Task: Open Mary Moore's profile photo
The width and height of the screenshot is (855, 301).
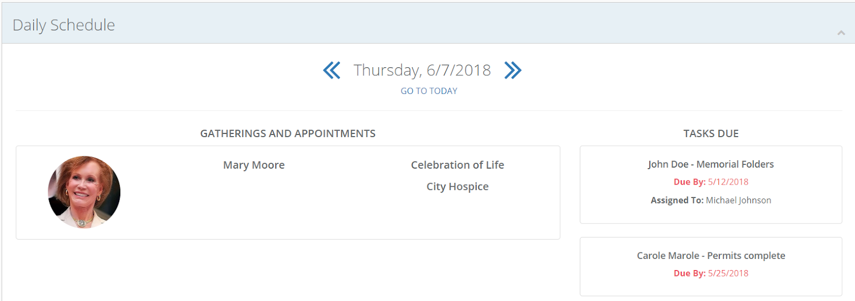Action: point(84,192)
